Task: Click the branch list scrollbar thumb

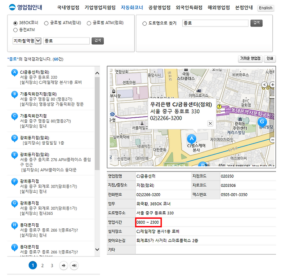Action: (97, 124)
